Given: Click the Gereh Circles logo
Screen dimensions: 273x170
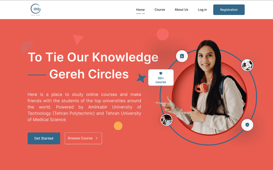Looking at the screenshot, I should (36, 10).
